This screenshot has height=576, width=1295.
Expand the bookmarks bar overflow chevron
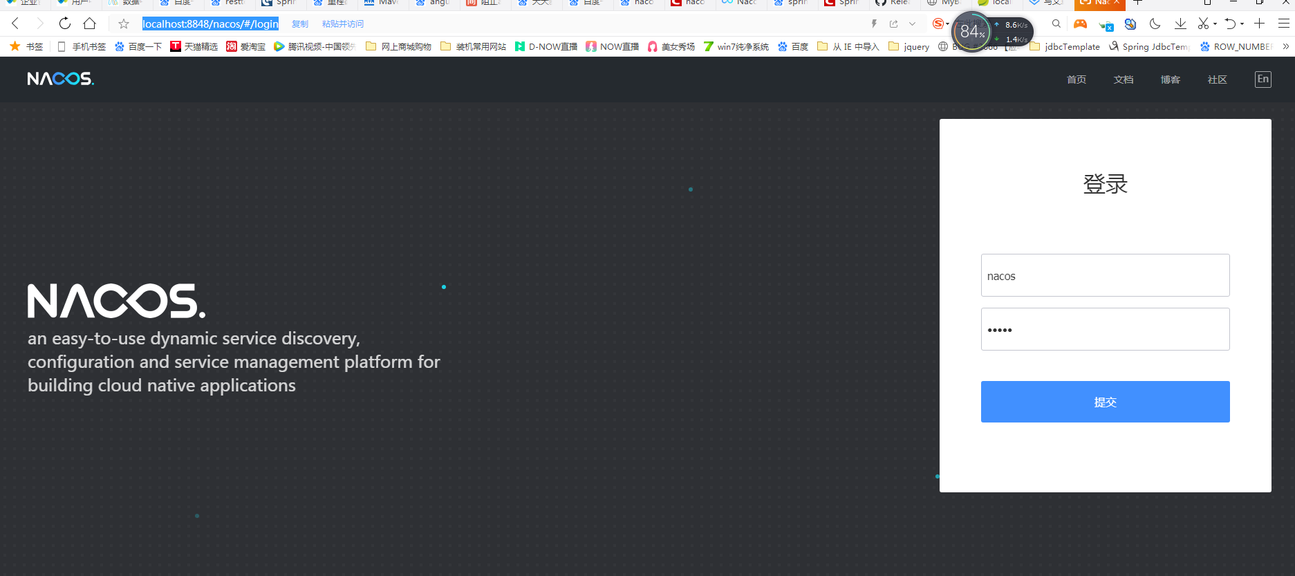pyautogui.click(x=1286, y=46)
